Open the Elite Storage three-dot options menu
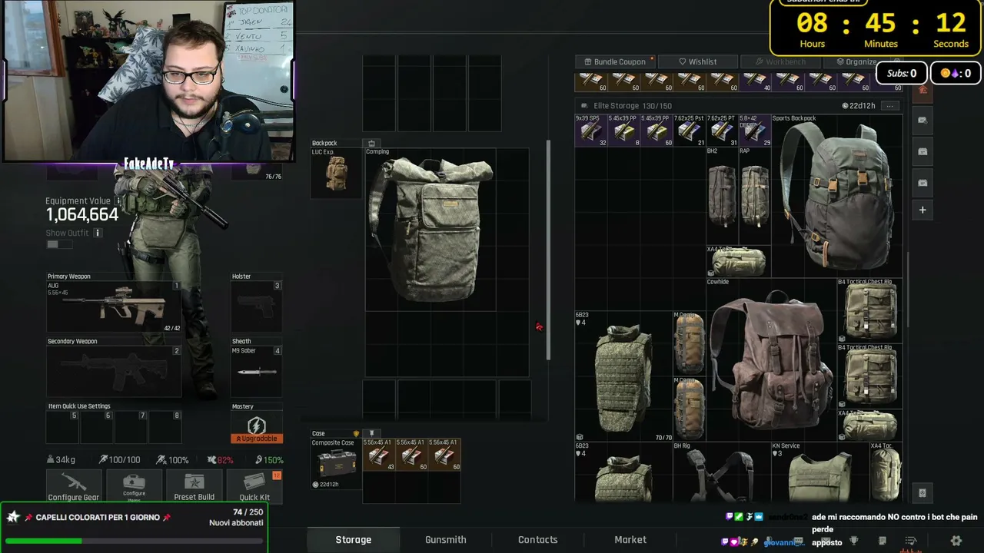Viewport: 984px width, 553px height. 890,106
